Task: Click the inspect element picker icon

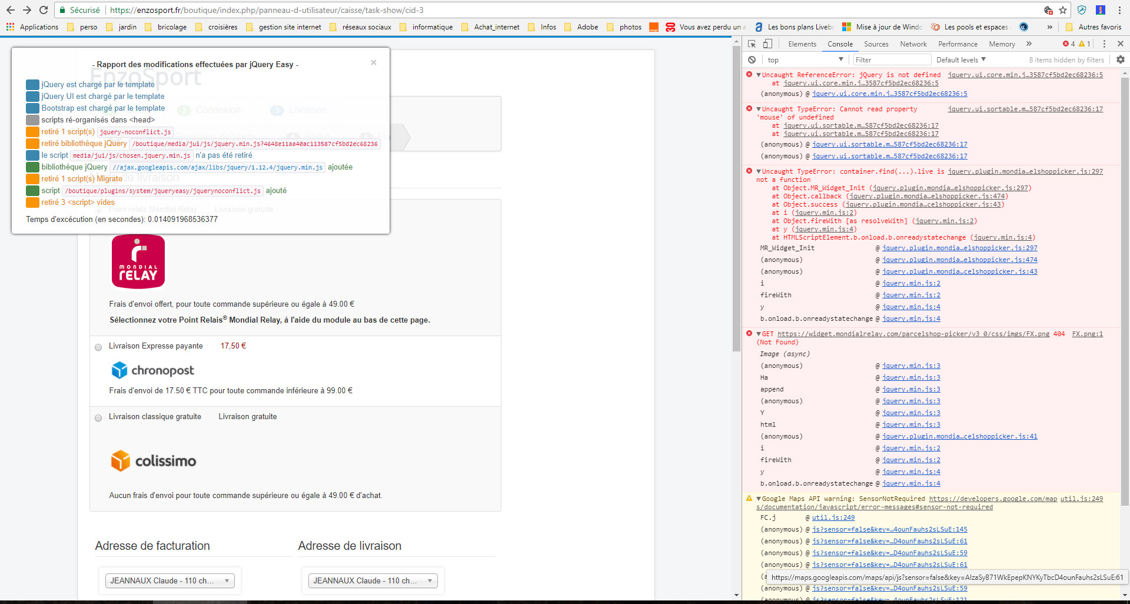Action: pos(752,44)
